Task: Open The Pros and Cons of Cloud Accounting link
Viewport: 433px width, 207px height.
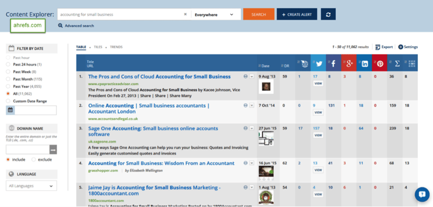Action: [x=159, y=77]
